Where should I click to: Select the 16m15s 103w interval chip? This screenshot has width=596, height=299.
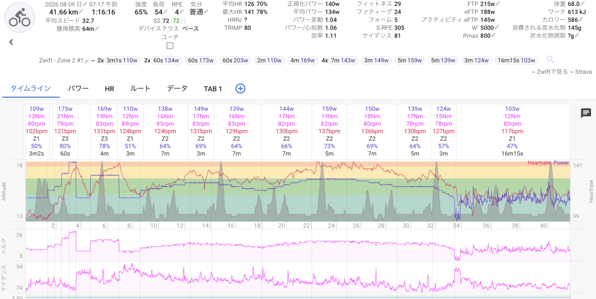click(x=517, y=60)
